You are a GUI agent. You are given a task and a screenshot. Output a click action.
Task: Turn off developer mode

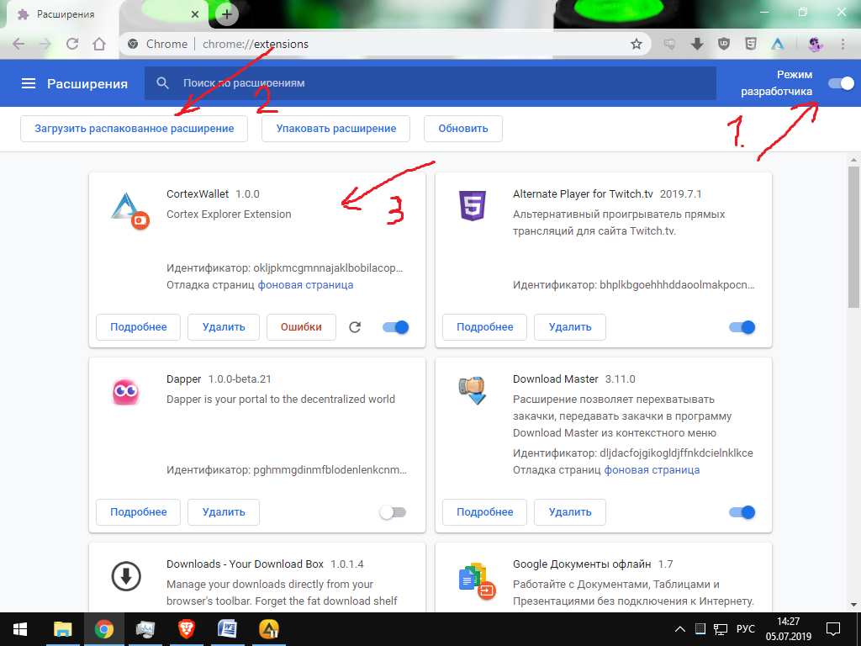click(x=841, y=83)
